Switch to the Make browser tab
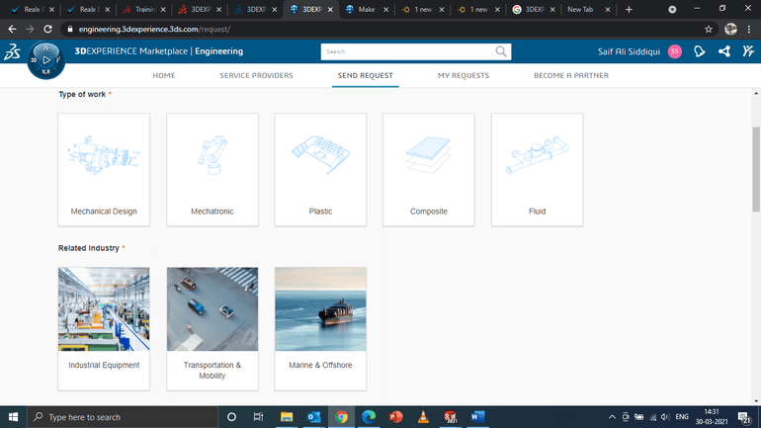 (x=368, y=9)
